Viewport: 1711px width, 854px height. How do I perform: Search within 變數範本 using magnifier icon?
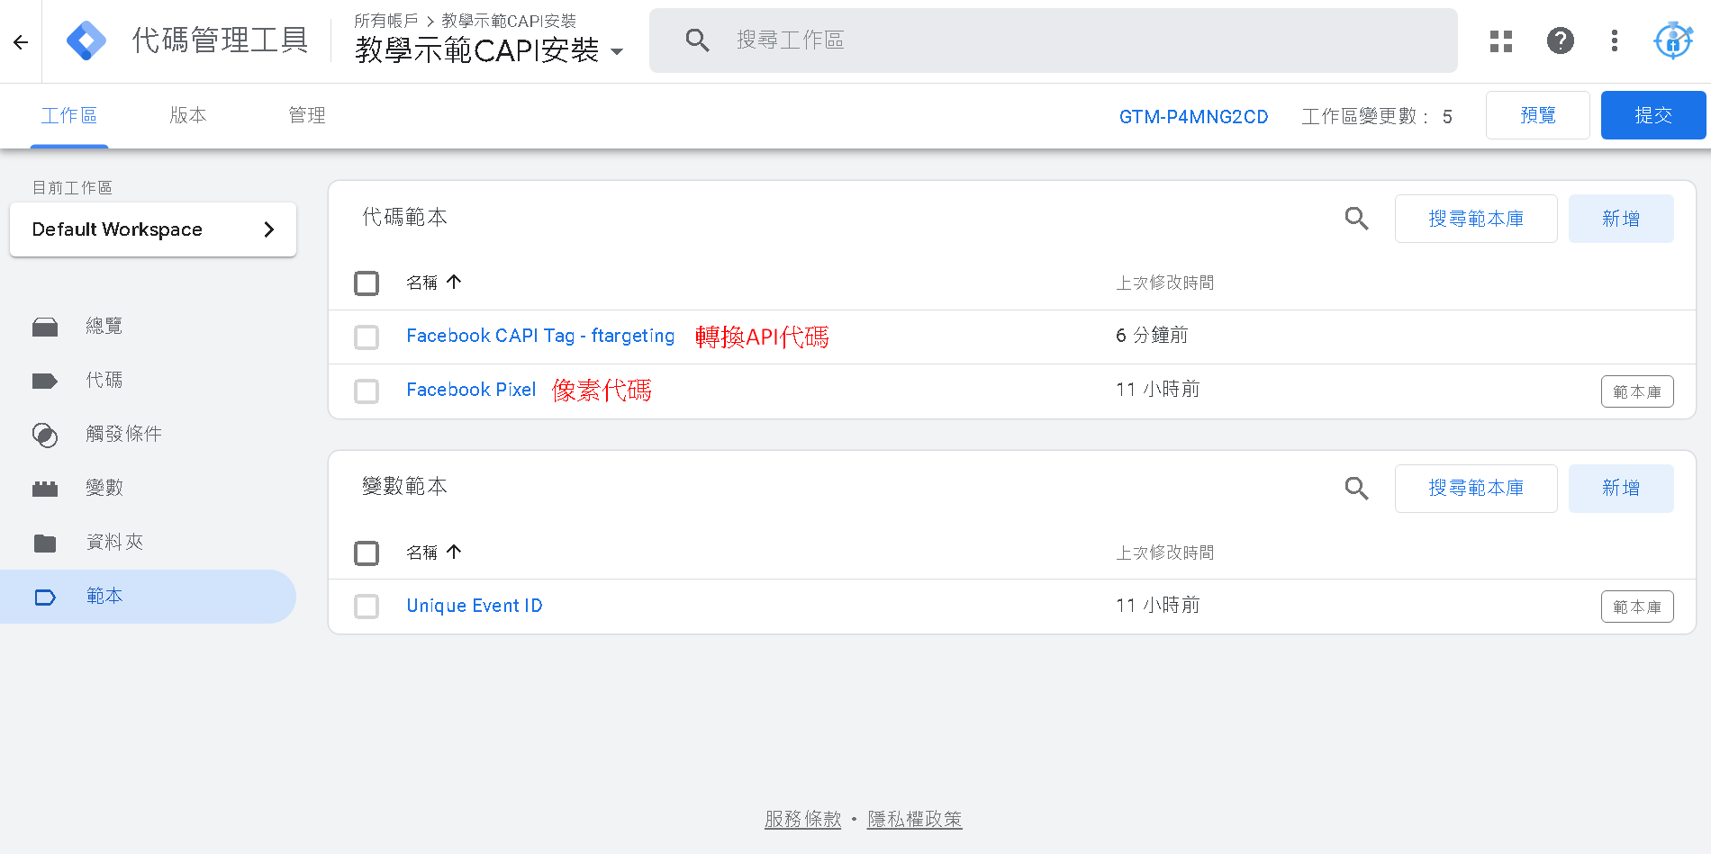pos(1356,489)
